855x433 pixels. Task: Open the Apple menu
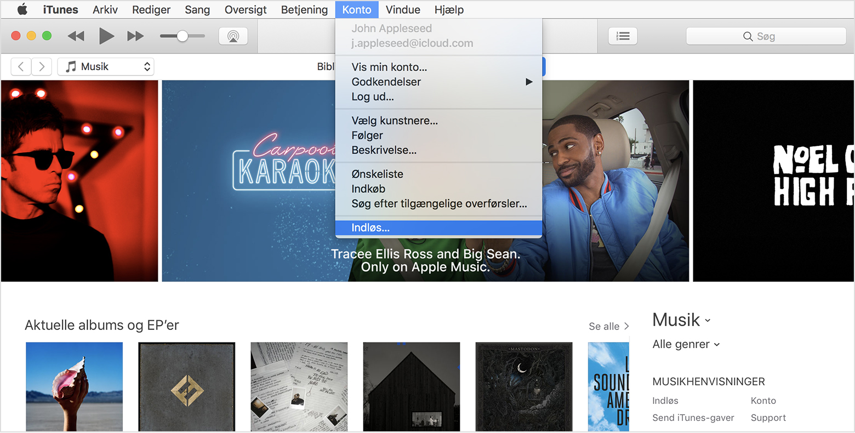coord(22,9)
